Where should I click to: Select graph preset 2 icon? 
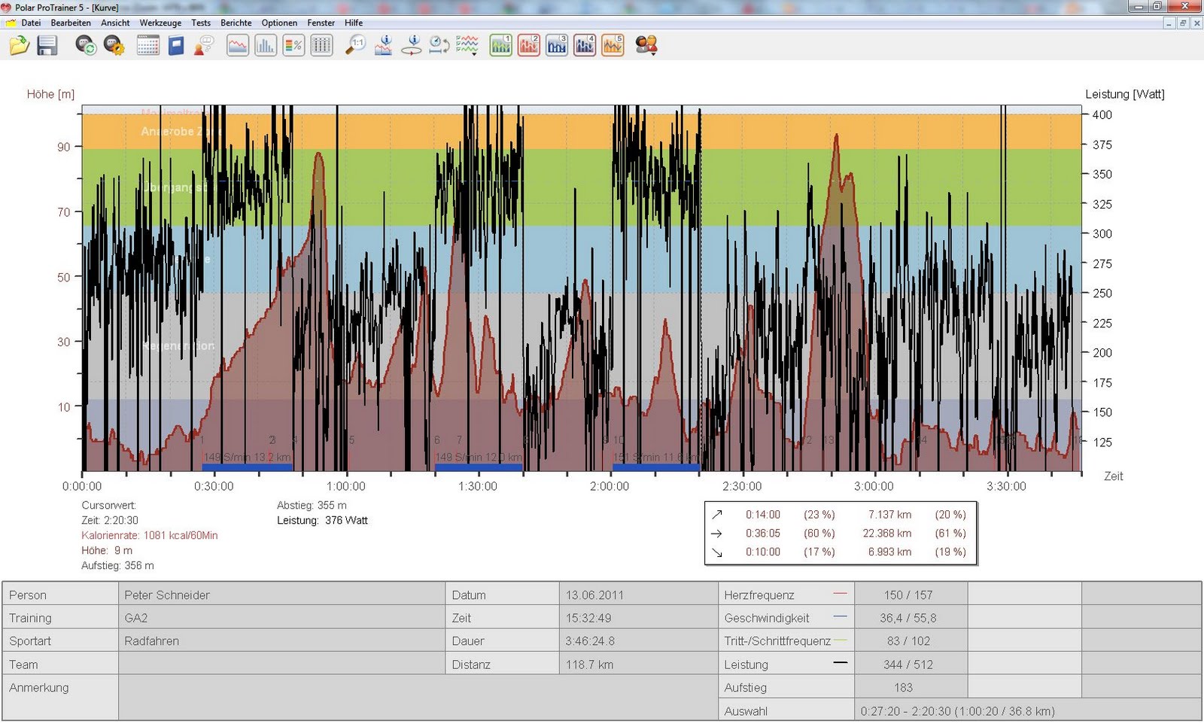(x=529, y=46)
